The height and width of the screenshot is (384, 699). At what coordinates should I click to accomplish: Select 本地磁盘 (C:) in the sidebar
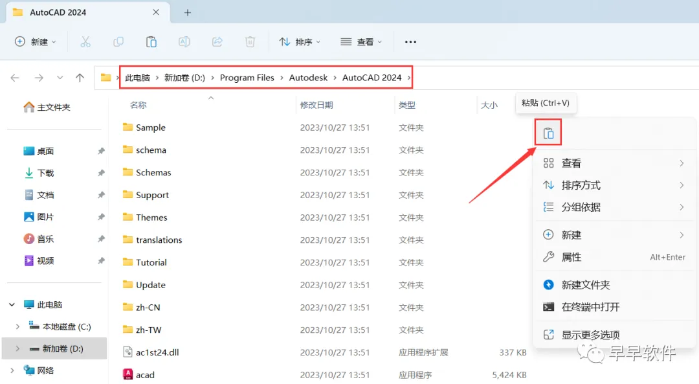tap(60, 326)
